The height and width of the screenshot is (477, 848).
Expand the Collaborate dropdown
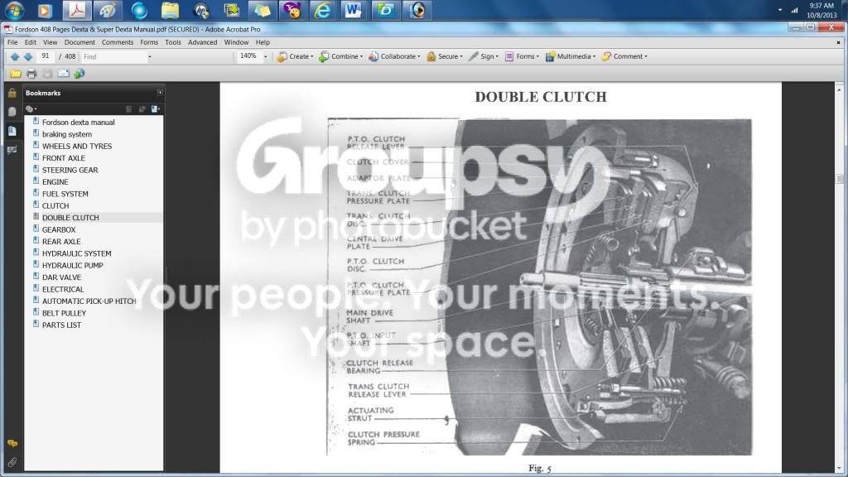[394, 56]
